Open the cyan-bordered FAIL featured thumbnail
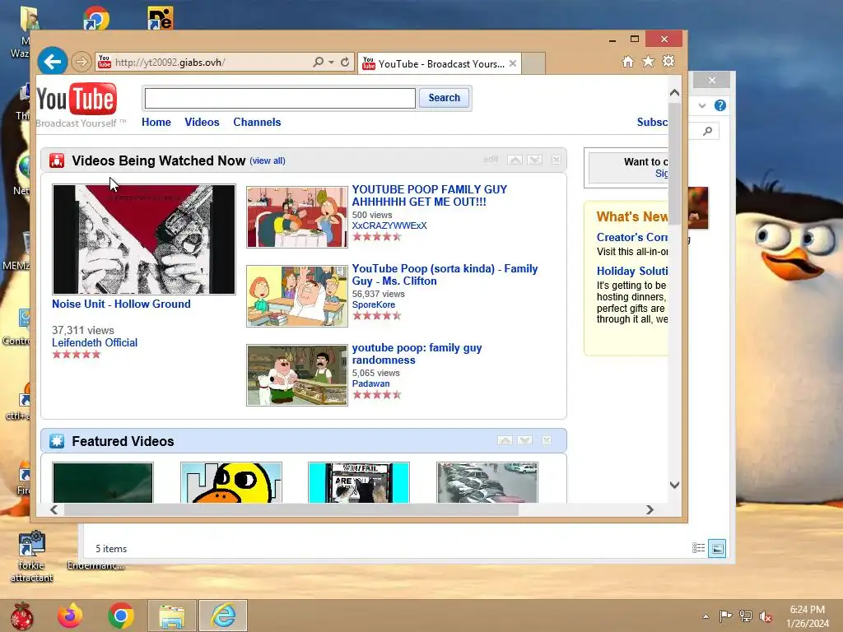Screen dimensions: 843x632 pyautogui.click(x=359, y=482)
